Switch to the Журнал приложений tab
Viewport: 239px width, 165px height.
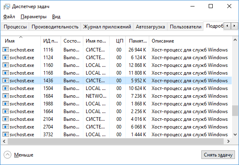(x=107, y=27)
